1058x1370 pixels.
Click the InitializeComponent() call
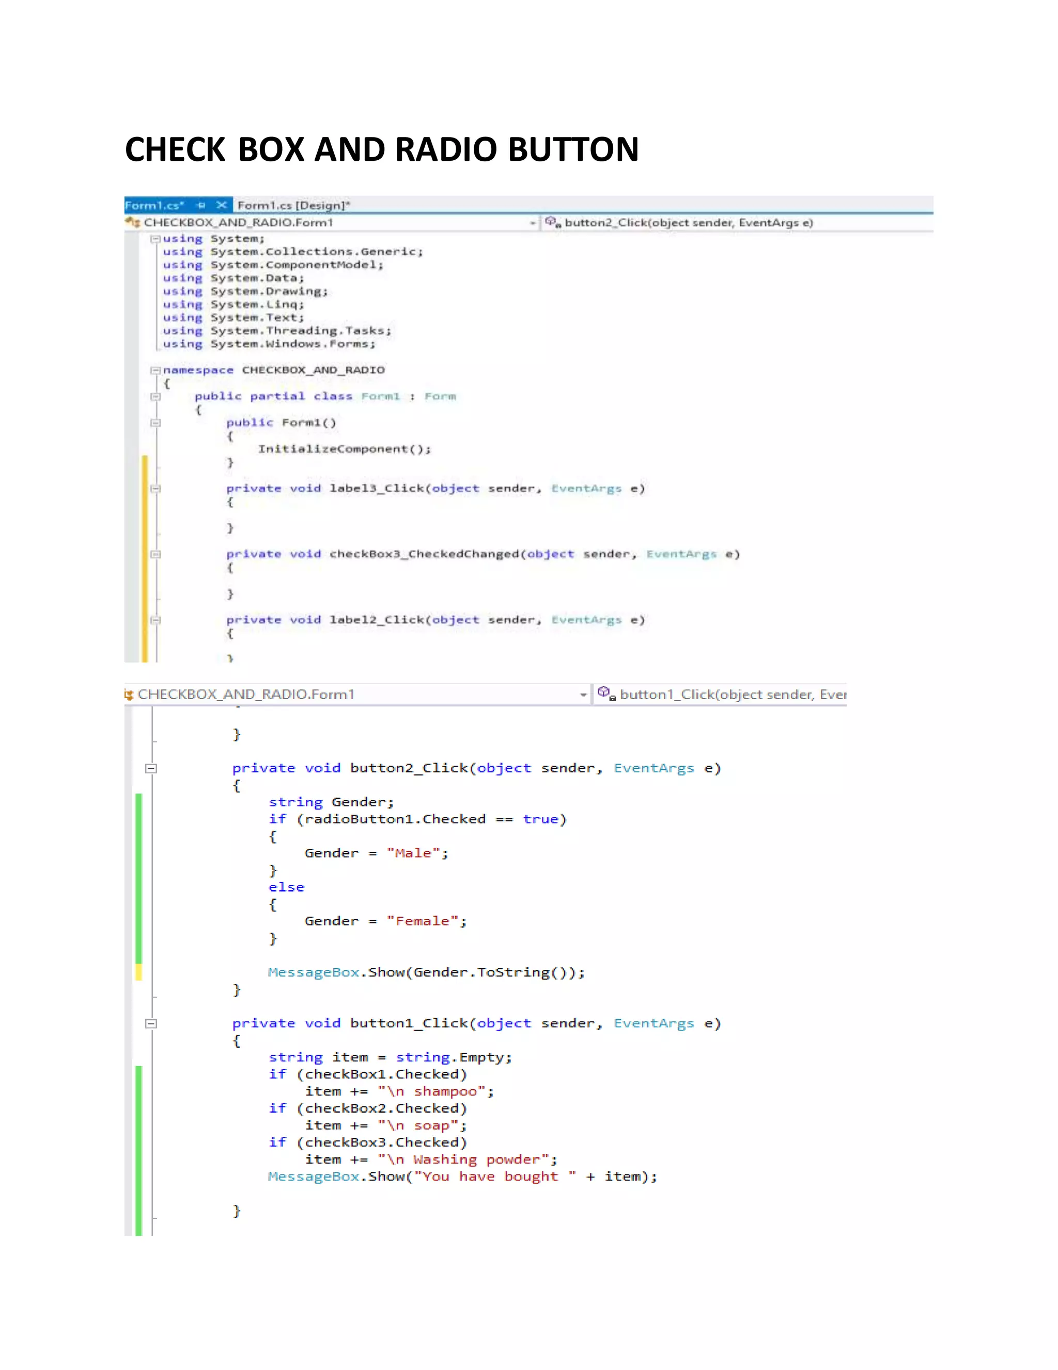pyautogui.click(x=345, y=449)
